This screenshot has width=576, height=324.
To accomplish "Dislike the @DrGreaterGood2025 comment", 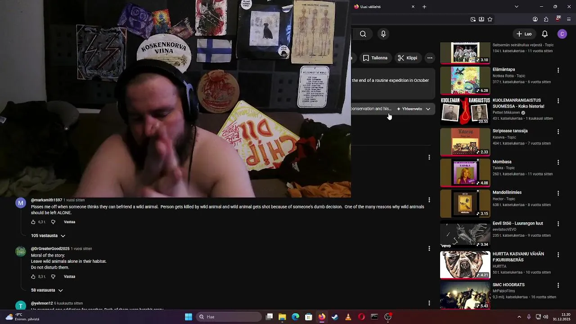I will [53, 277].
